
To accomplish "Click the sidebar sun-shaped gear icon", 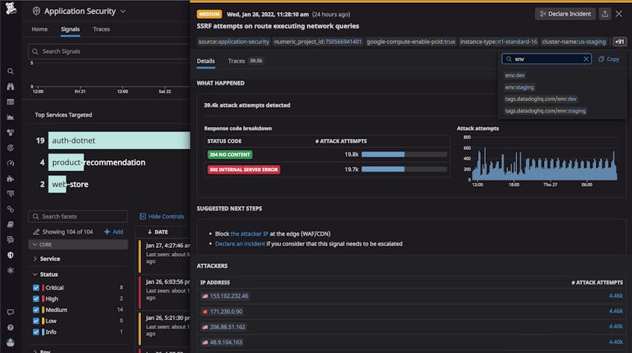I will click(x=10, y=270).
